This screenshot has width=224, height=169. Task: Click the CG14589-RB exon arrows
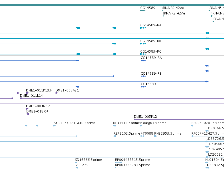pyautogui.click(x=143, y=44)
